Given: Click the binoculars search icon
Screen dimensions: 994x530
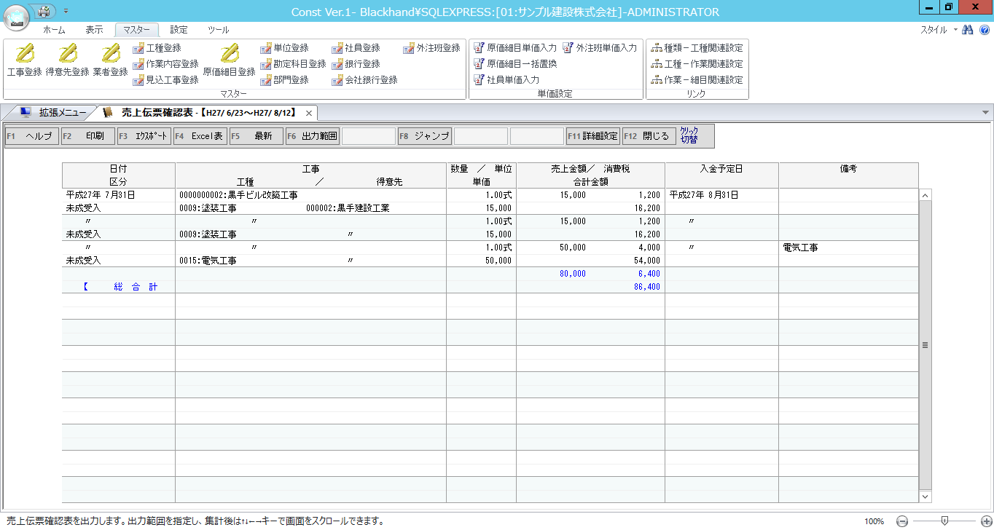Looking at the screenshot, I should [968, 30].
